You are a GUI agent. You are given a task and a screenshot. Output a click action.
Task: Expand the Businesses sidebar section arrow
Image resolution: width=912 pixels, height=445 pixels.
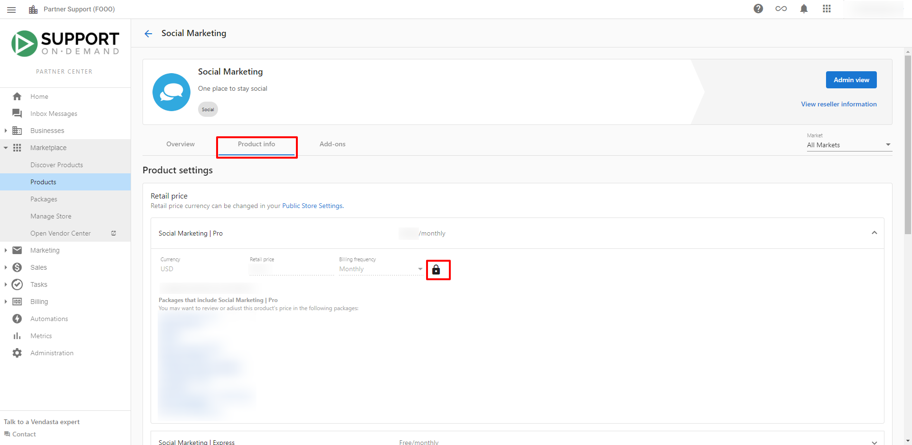click(x=5, y=131)
